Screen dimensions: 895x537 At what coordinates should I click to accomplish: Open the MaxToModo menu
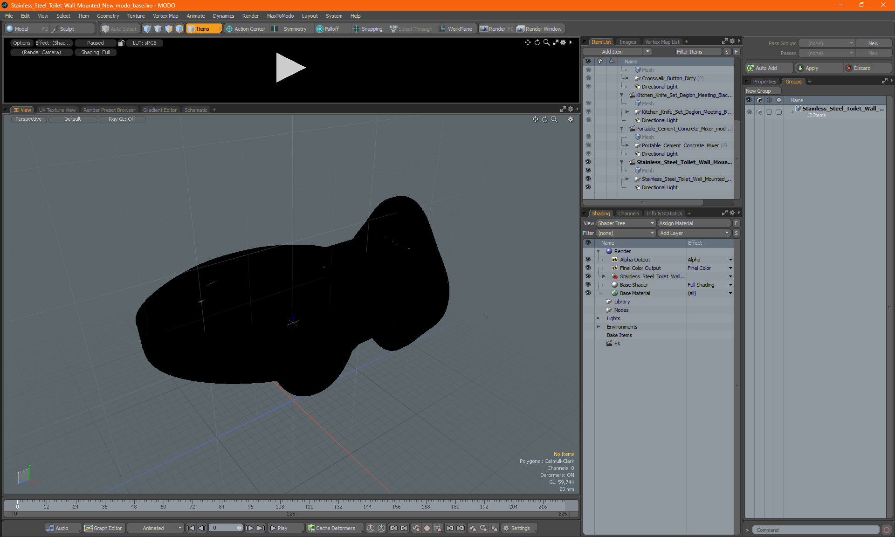[280, 16]
